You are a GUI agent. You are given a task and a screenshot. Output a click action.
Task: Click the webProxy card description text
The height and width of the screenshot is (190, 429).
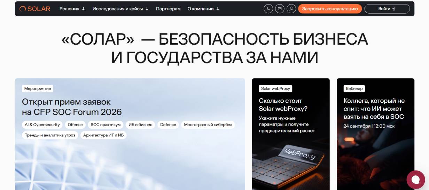pyautogui.click(x=287, y=124)
